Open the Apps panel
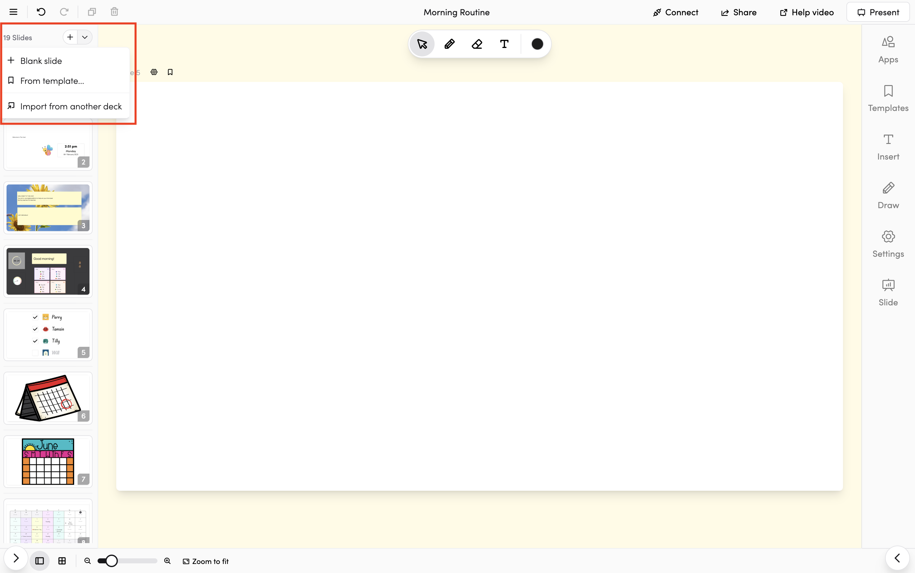Image resolution: width=915 pixels, height=573 pixels. [888, 50]
